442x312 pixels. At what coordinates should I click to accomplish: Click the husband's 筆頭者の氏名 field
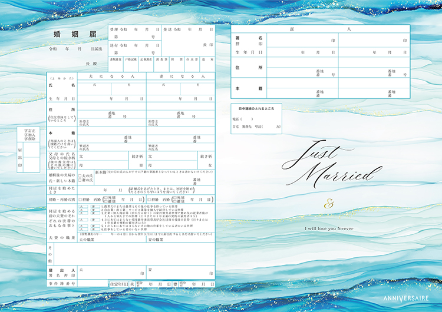pyautogui.click(x=112, y=147)
